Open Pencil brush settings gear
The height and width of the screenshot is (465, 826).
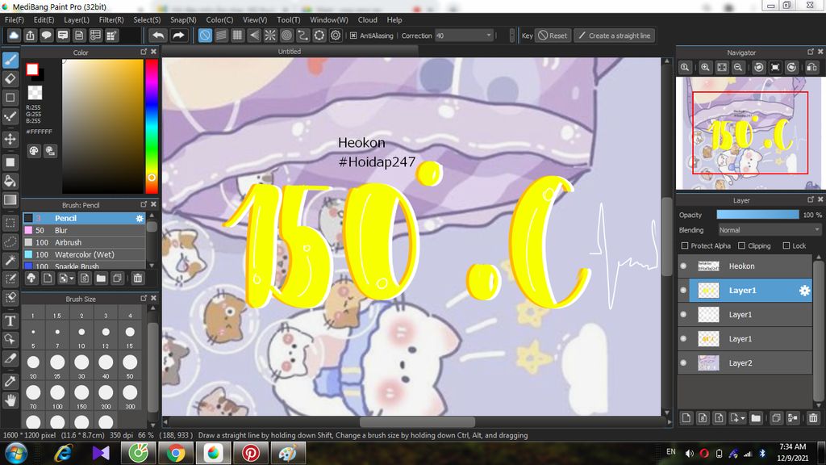pyautogui.click(x=140, y=218)
